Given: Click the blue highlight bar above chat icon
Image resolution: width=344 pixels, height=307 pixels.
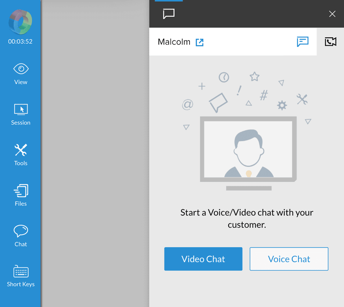Looking at the screenshot, I should click(169, 1).
